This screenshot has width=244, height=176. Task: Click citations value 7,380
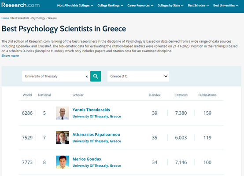click(181, 113)
